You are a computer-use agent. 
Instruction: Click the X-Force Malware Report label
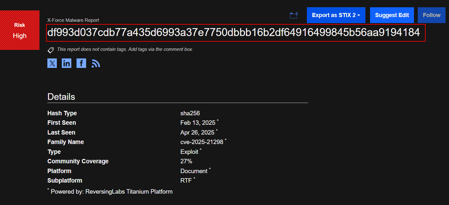click(73, 20)
